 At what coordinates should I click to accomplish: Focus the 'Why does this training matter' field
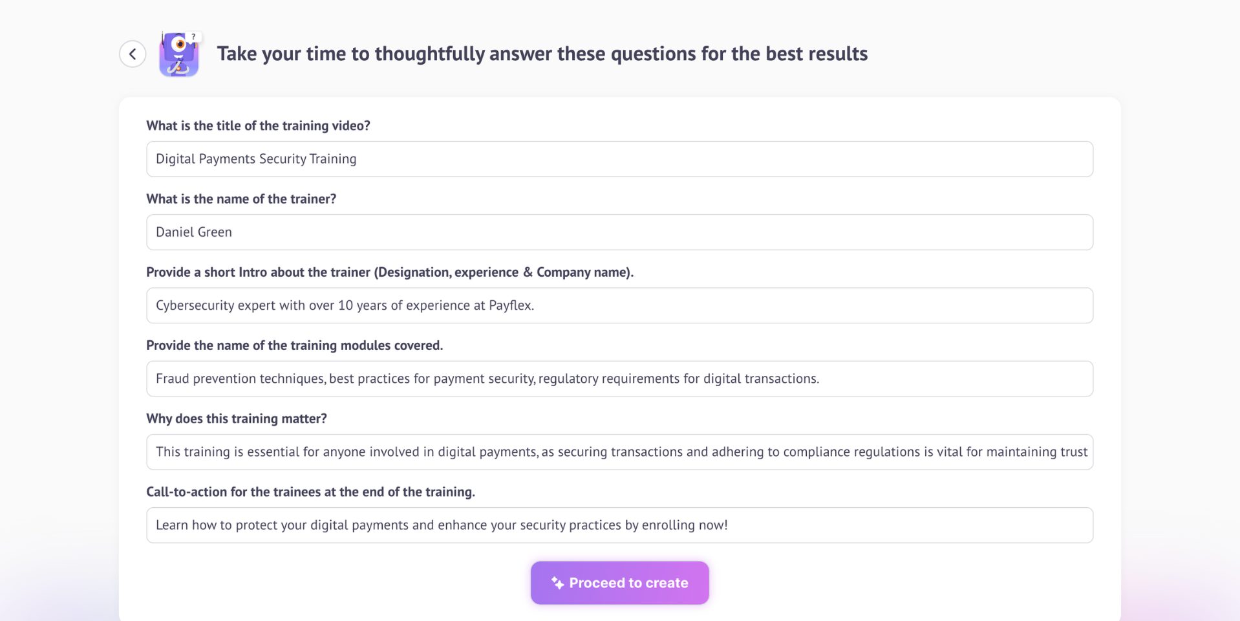619,452
